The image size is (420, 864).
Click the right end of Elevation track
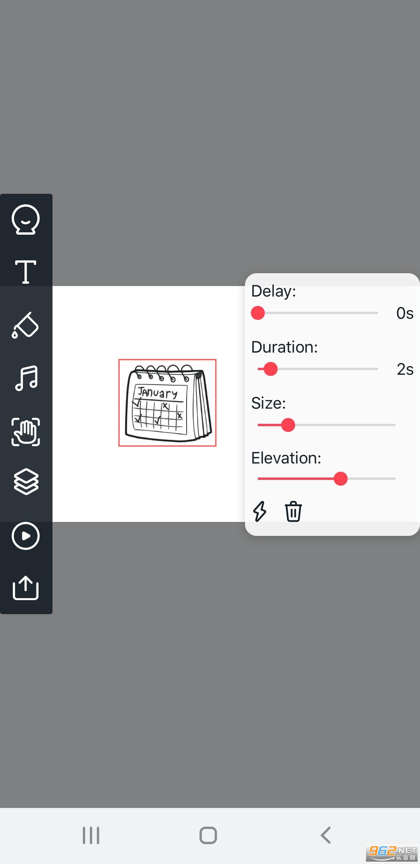tap(393, 479)
